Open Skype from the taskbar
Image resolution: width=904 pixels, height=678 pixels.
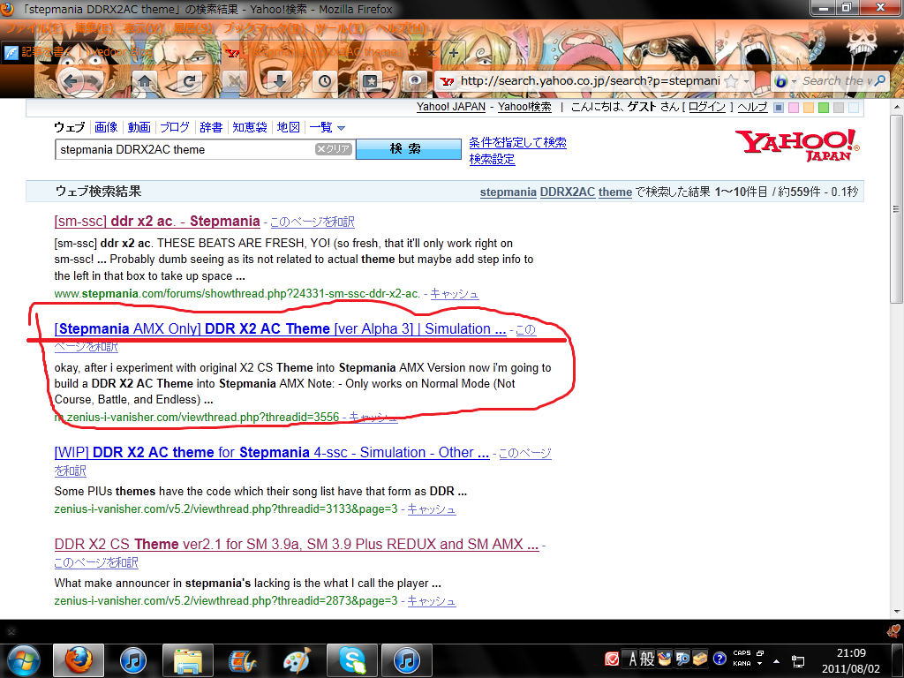click(x=352, y=660)
